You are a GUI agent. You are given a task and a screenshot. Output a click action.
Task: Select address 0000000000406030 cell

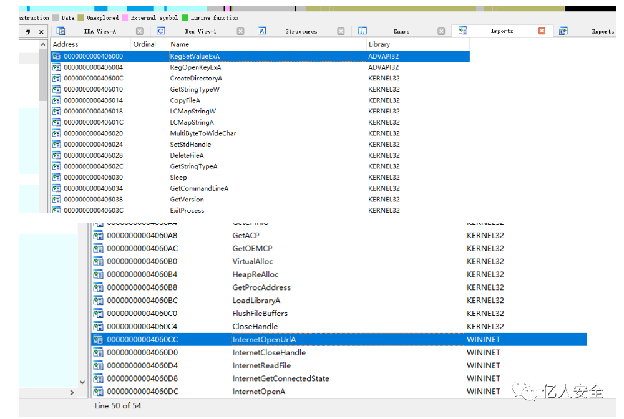[94, 177]
